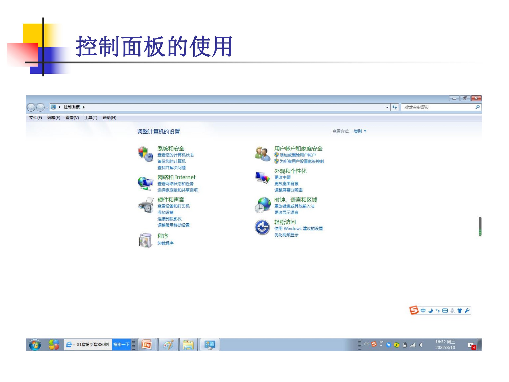Click the Programs category icon

click(x=145, y=240)
